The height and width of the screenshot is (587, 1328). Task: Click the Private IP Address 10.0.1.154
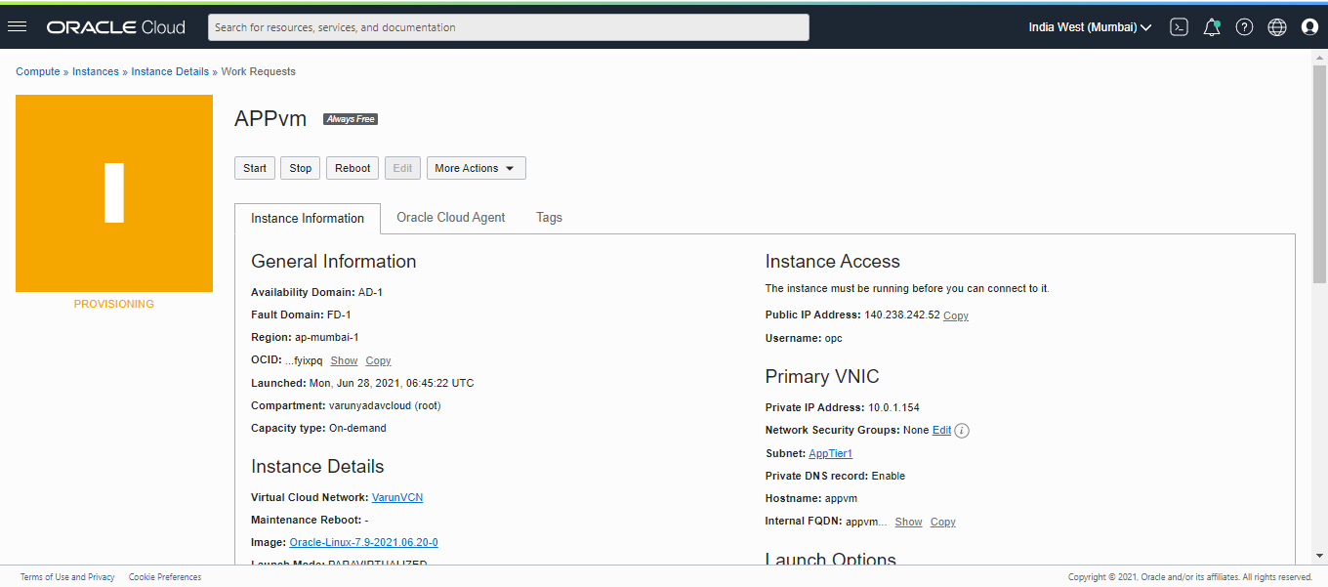pyautogui.click(x=893, y=407)
